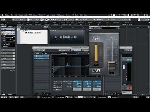Click the NS1 yellow attenuation meter
The height and width of the screenshot is (112, 150).
[96, 53]
